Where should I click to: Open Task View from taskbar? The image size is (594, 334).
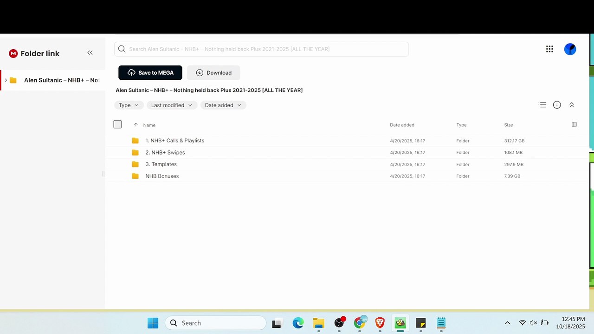coord(277,323)
